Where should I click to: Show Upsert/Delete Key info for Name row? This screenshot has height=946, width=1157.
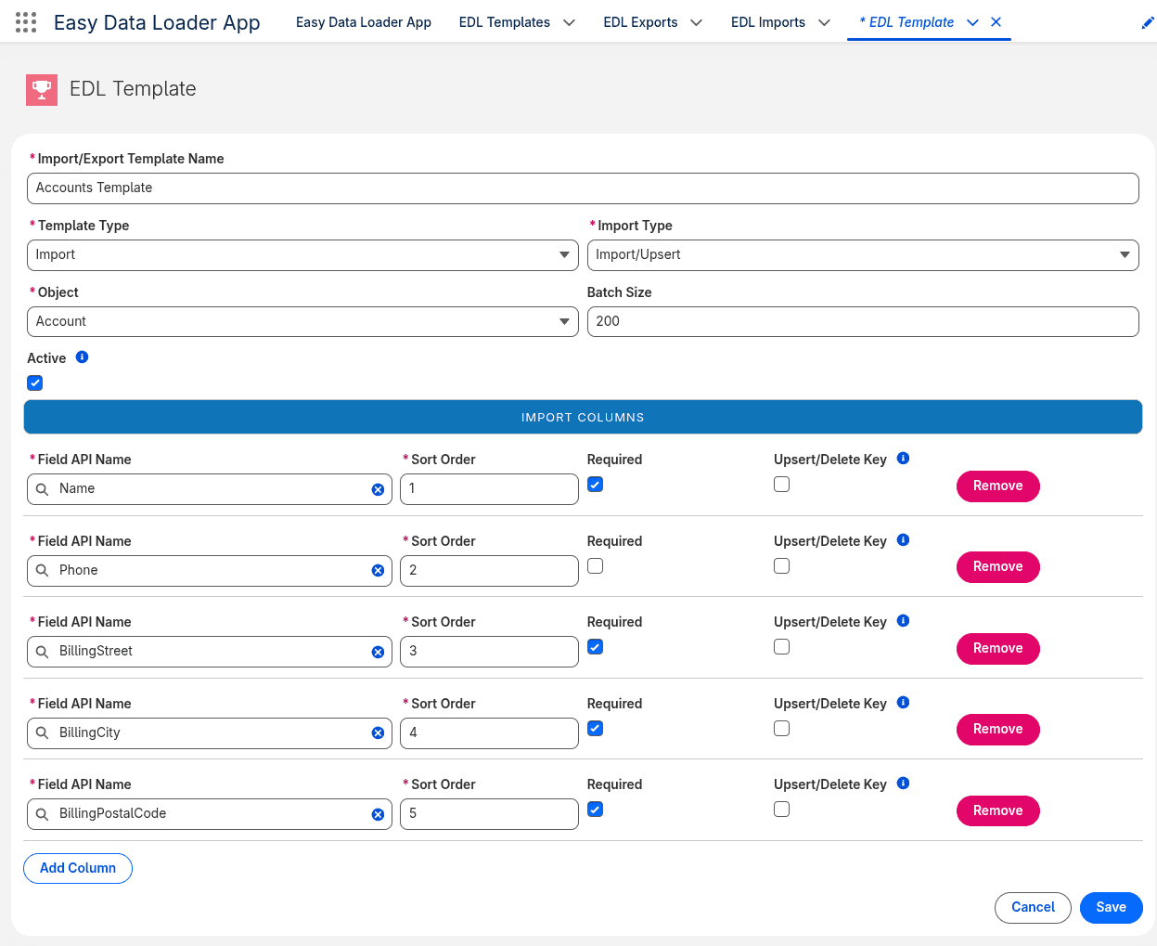click(904, 459)
